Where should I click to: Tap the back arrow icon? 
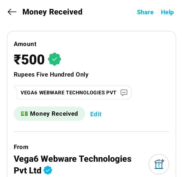[x=12, y=12]
